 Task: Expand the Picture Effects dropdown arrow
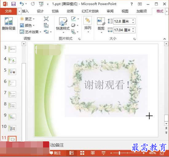pyautogui.click(x=78, y=26)
